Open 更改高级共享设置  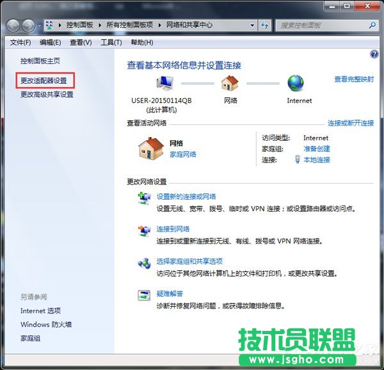(47, 94)
